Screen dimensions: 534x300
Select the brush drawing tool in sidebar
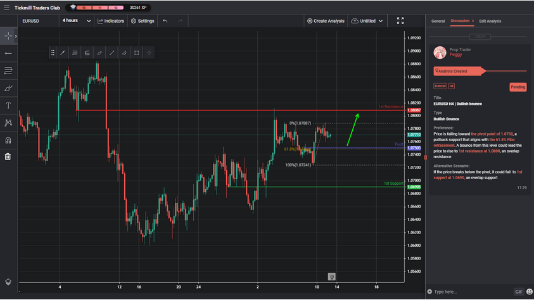(x=8, y=89)
